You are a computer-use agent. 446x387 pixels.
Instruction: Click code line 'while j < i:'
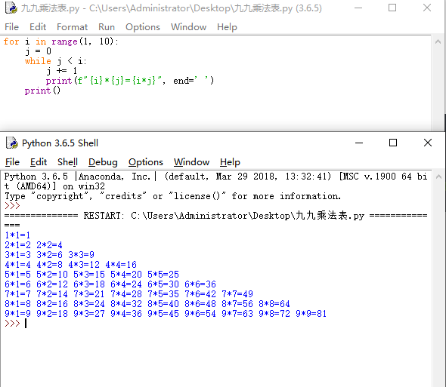click(x=55, y=61)
